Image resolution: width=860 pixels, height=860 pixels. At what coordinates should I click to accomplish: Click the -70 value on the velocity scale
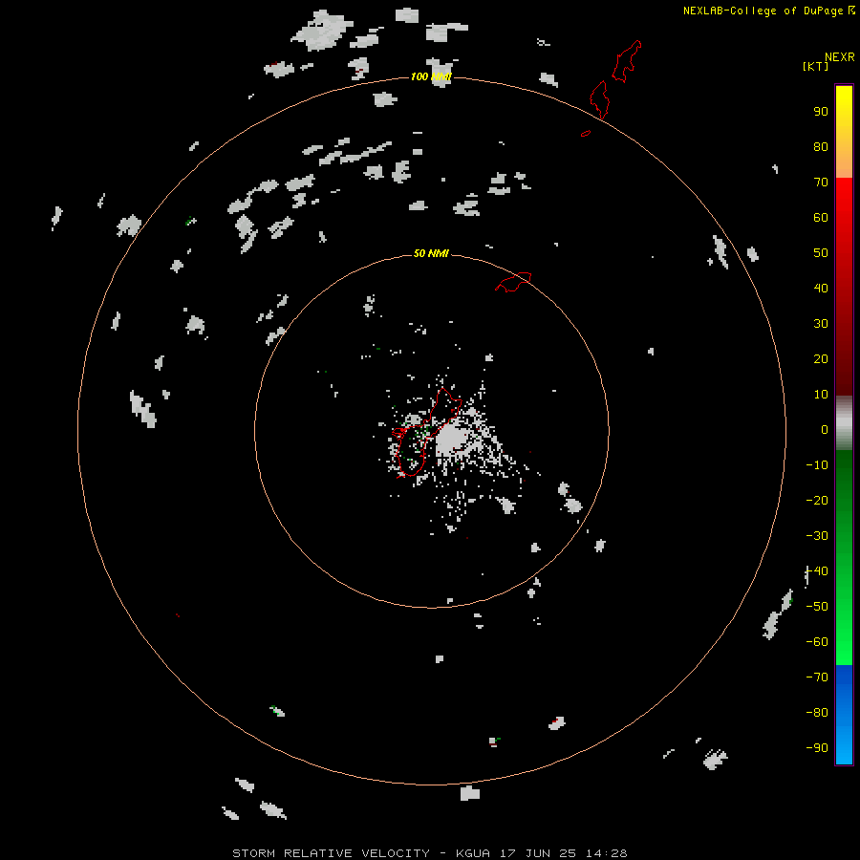pyautogui.click(x=817, y=677)
